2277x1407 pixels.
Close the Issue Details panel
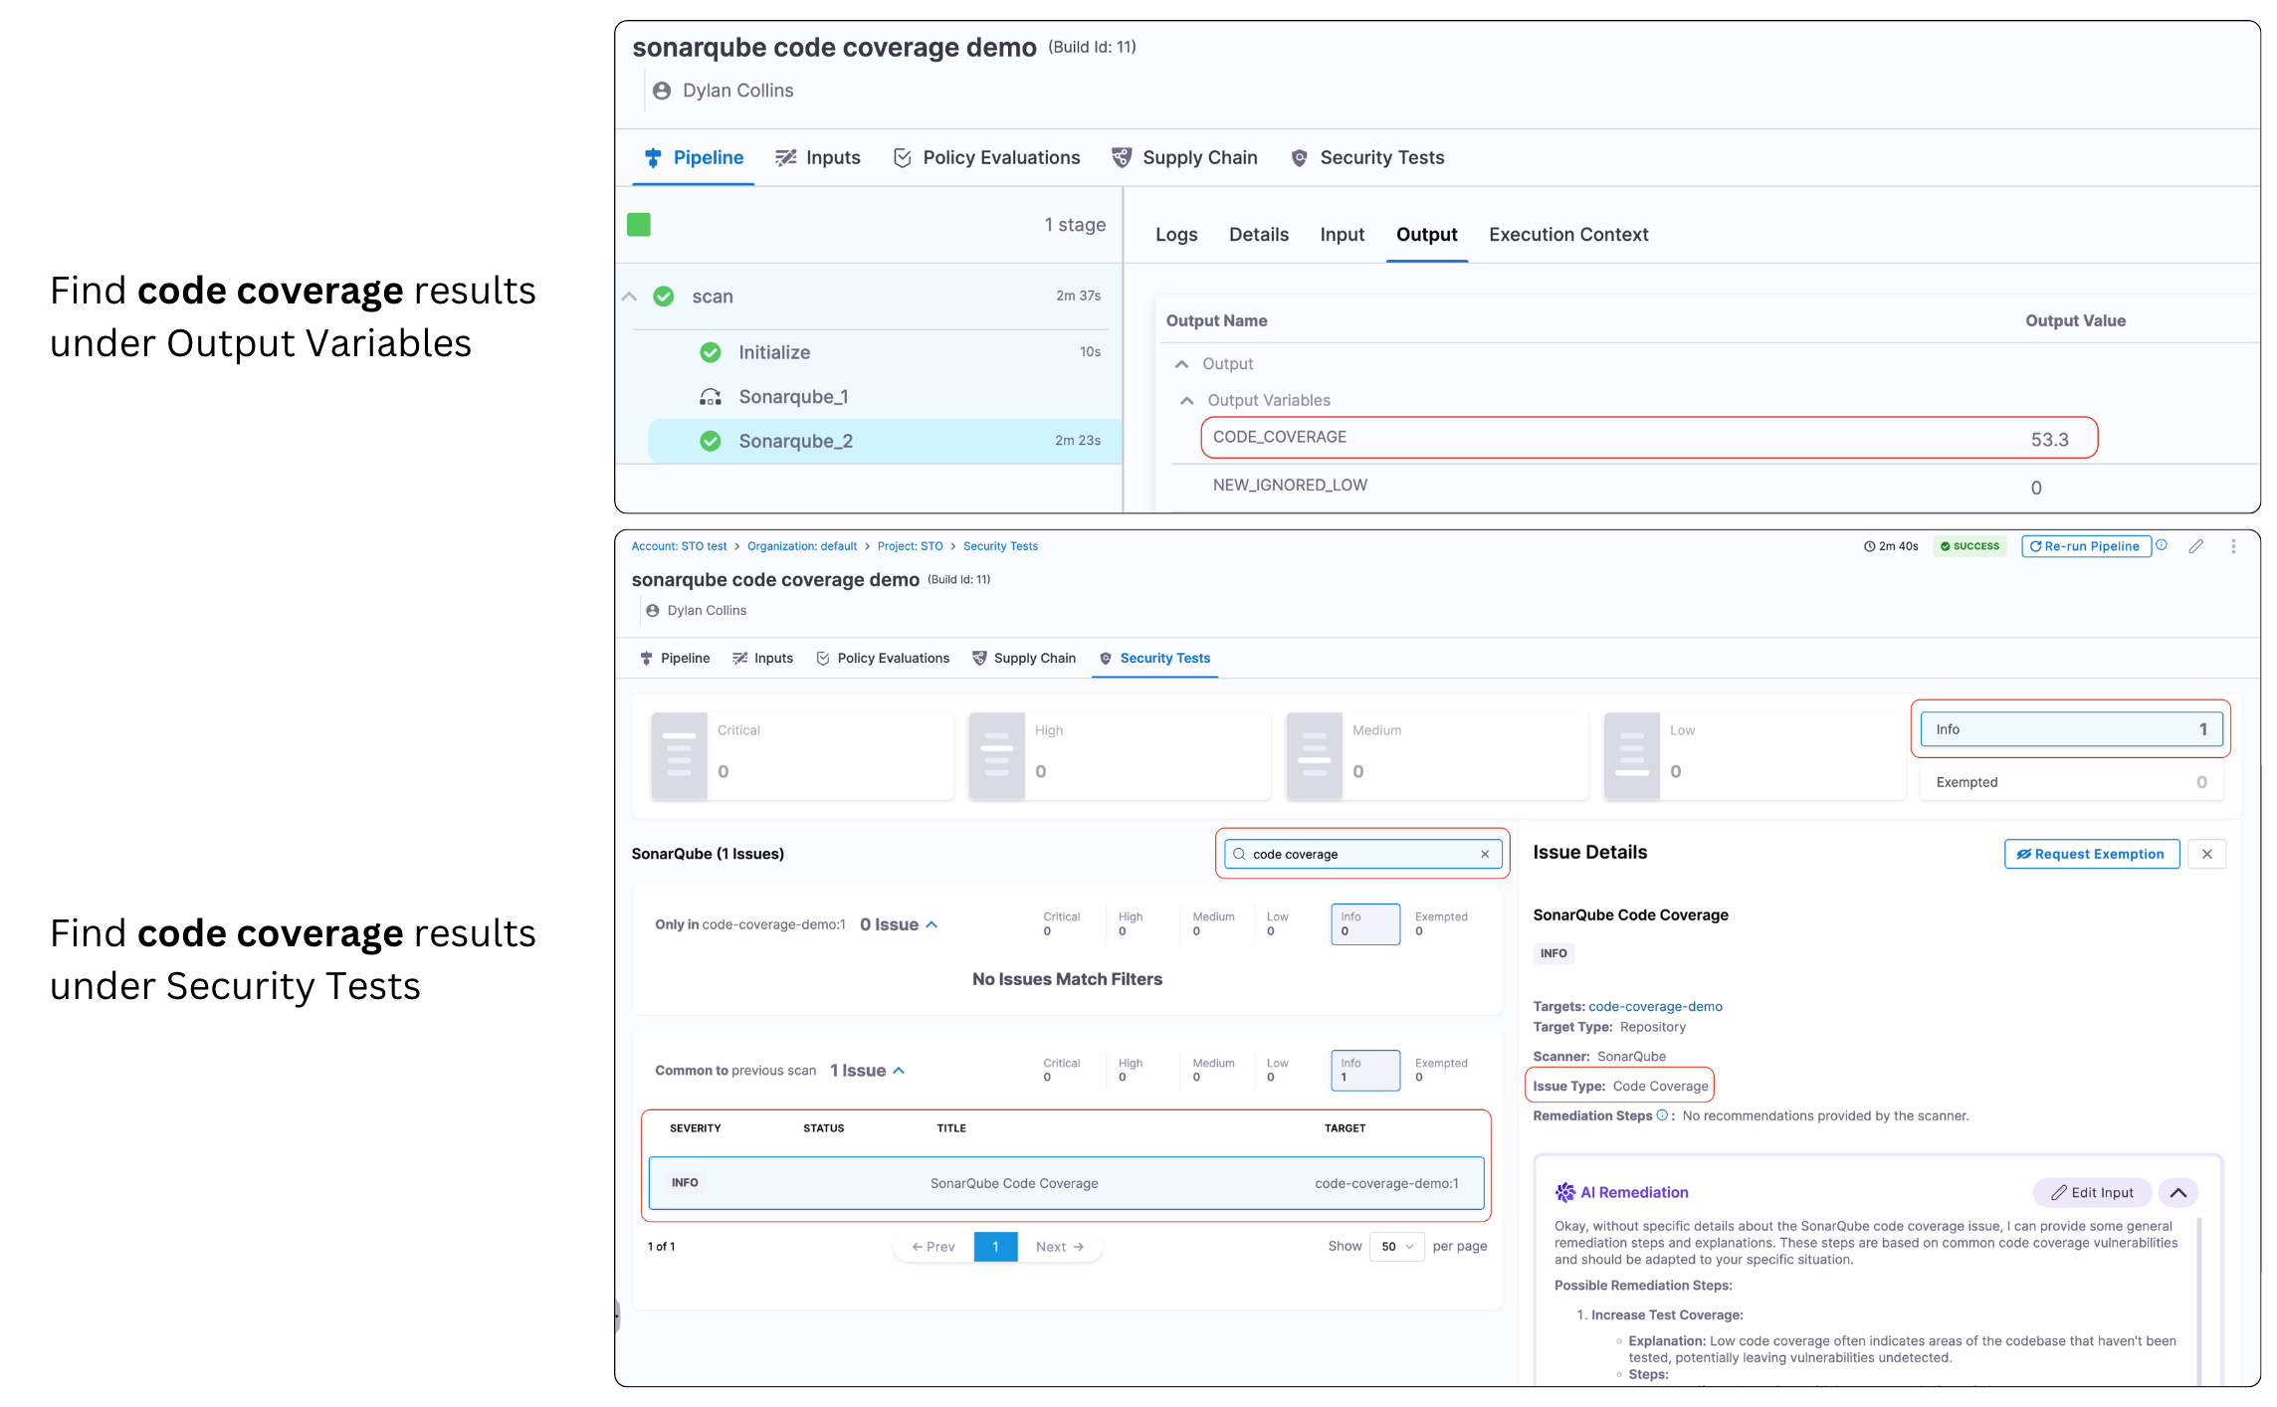pyautogui.click(x=2207, y=854)
